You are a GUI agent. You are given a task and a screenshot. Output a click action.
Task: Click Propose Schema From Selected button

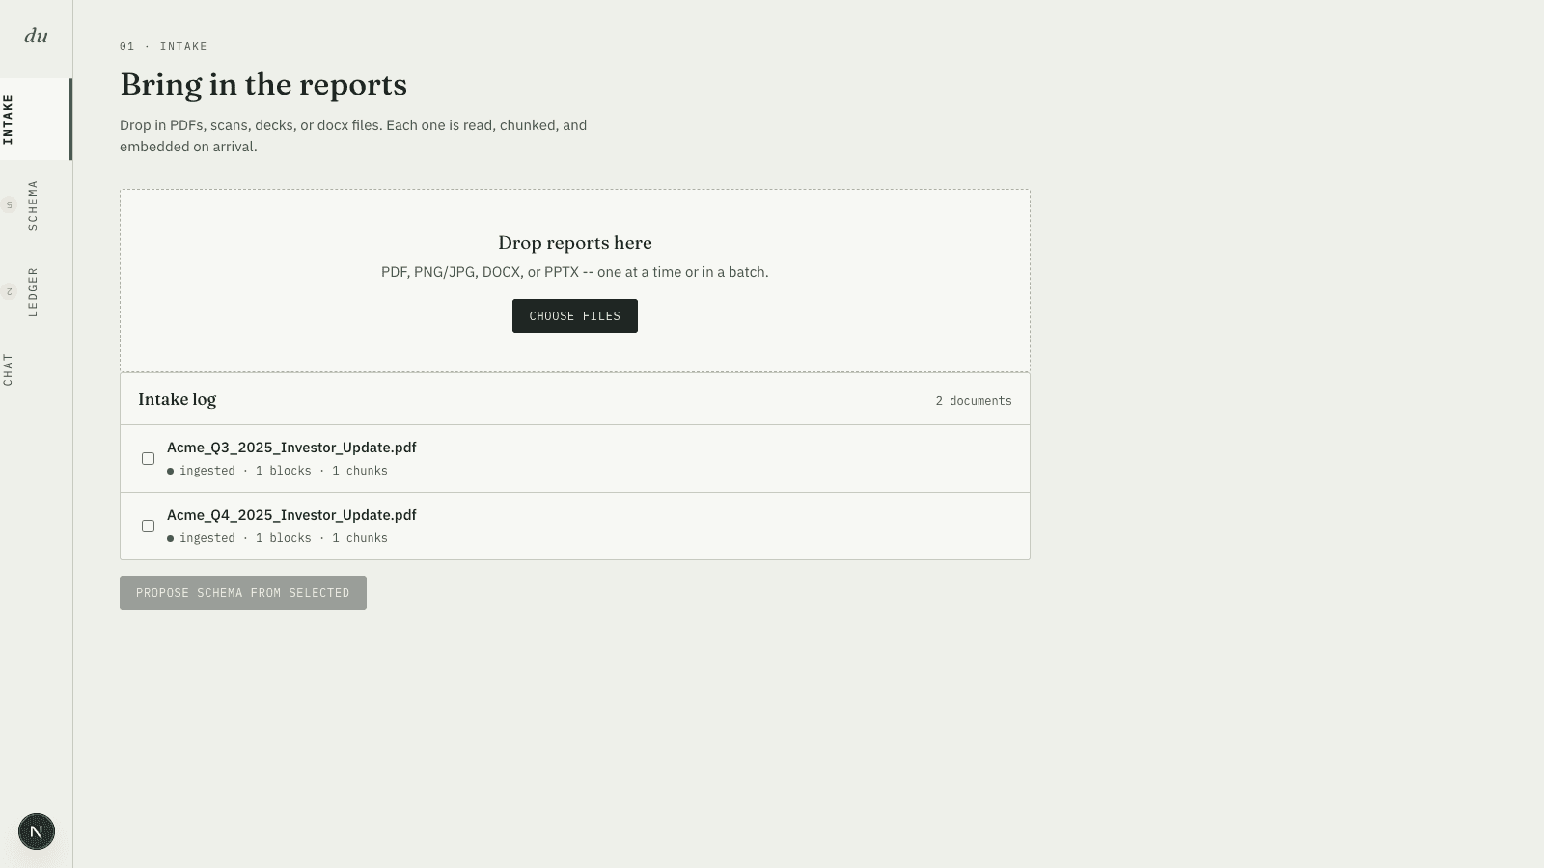click(243, 593)
